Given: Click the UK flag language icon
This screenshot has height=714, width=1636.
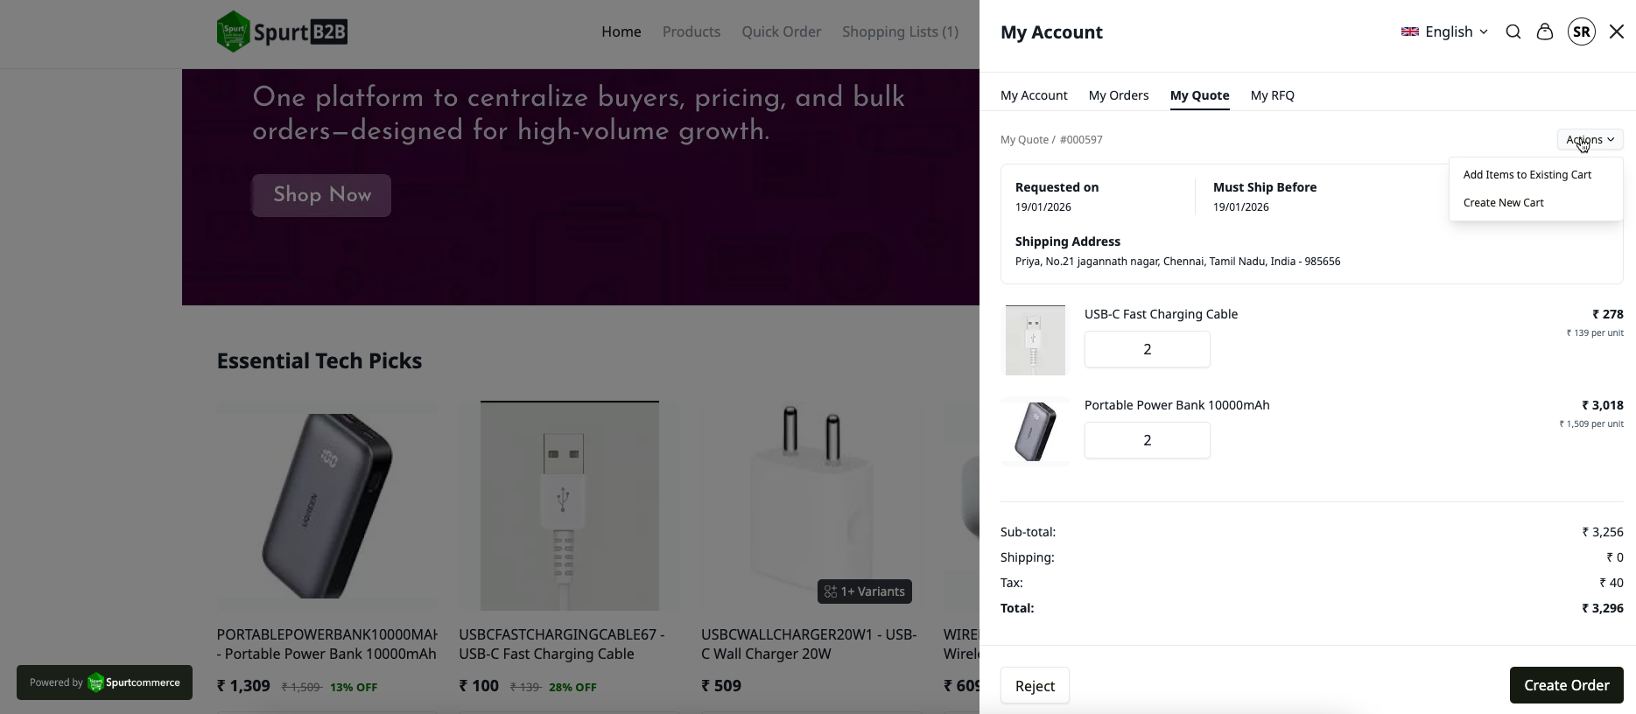Looking at the screenshot, I should (x=1409, y=31).
